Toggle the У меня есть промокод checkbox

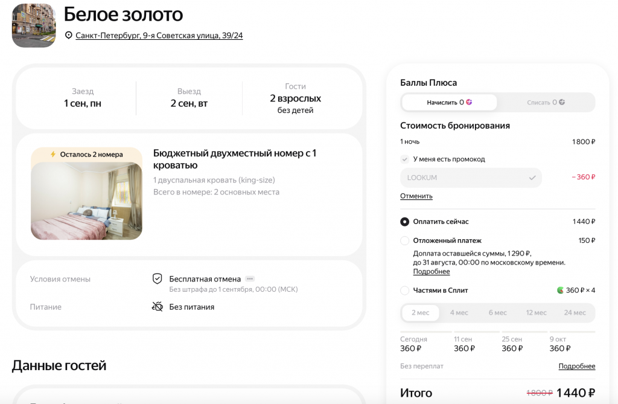[x=404, y=159]
